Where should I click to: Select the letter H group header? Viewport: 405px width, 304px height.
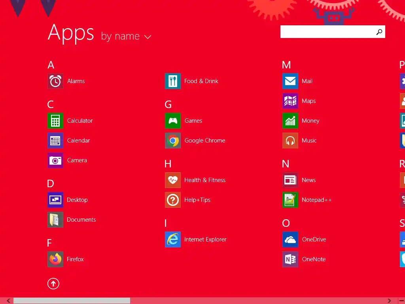(x=168, y=163)
